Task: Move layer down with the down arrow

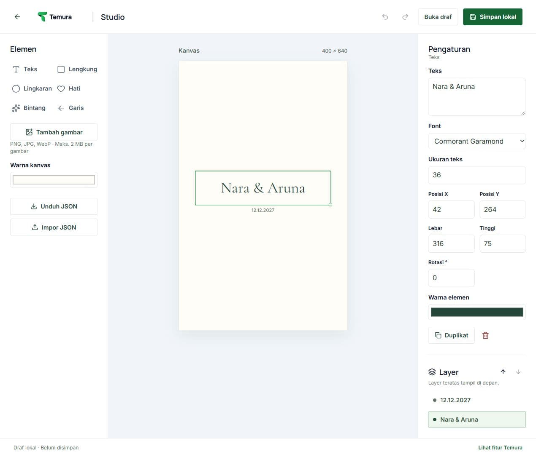Action: (x=518, y=372)
